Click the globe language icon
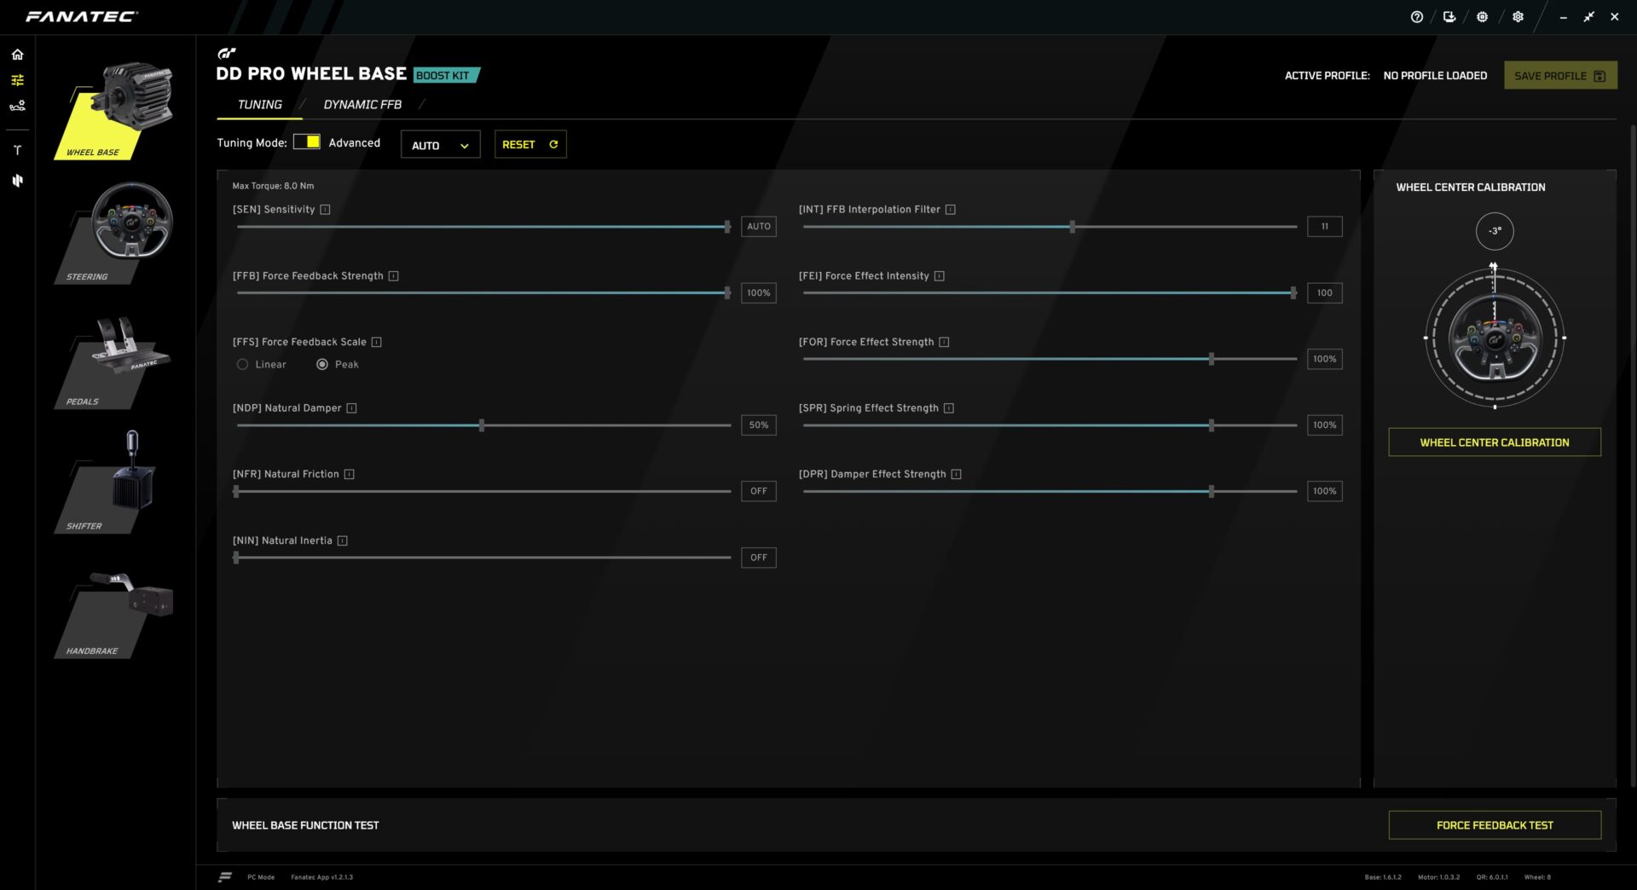This screenshot has height=890, width=1637. (x=1482, y=17)
